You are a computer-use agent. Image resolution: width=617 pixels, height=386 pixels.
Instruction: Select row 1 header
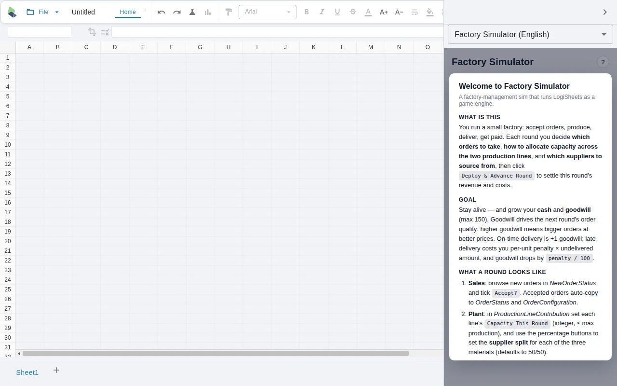point(8,58)
